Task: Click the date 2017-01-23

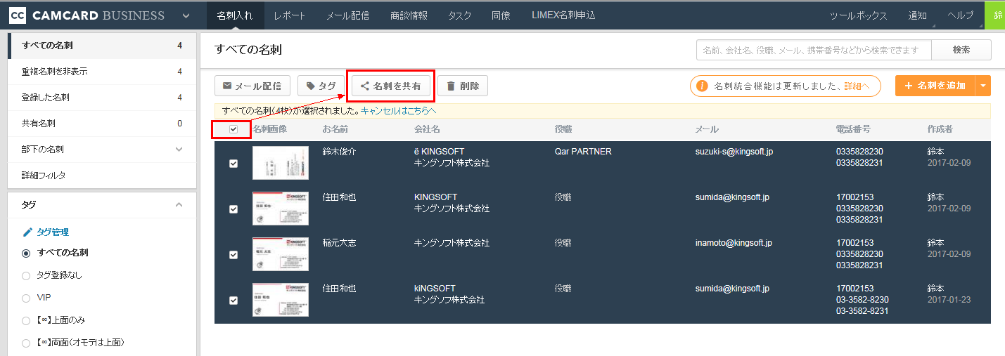Action: [x=949, y=300]
